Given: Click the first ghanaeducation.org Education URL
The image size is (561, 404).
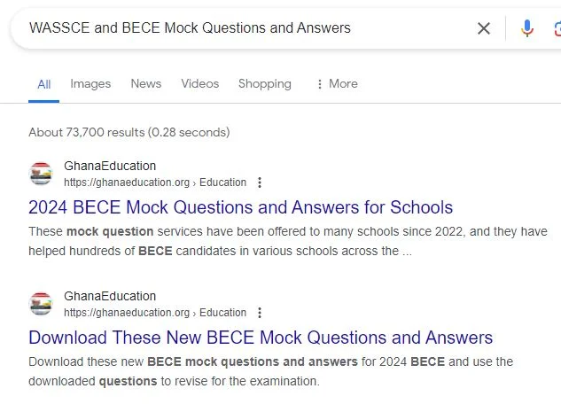Looking at the screenshot, I should coord(155,183).
